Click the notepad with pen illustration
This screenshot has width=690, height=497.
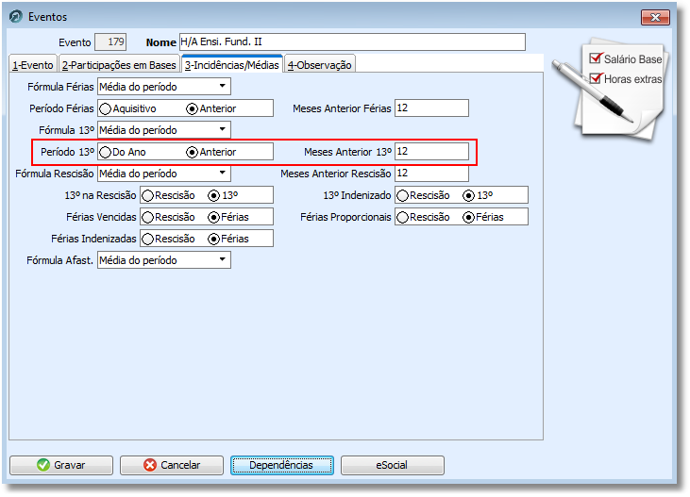coord(610,91)
